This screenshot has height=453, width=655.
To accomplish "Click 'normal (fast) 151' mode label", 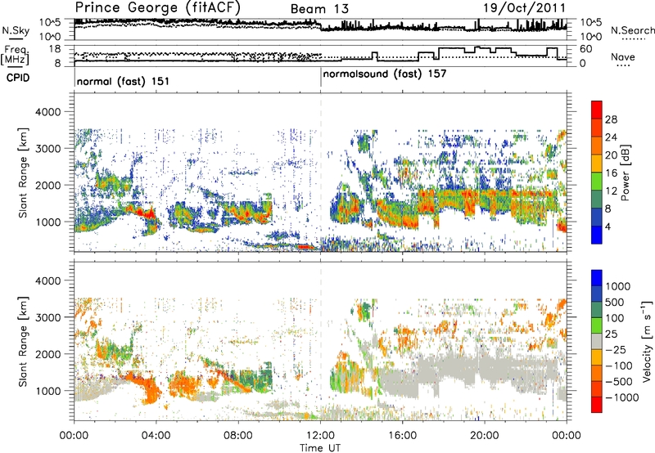I will 124,81.
